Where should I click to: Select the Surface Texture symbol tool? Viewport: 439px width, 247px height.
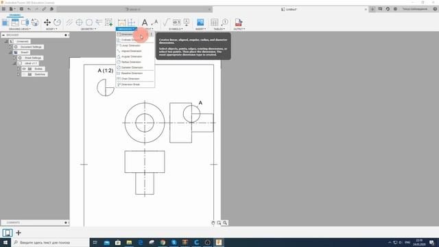166,23
